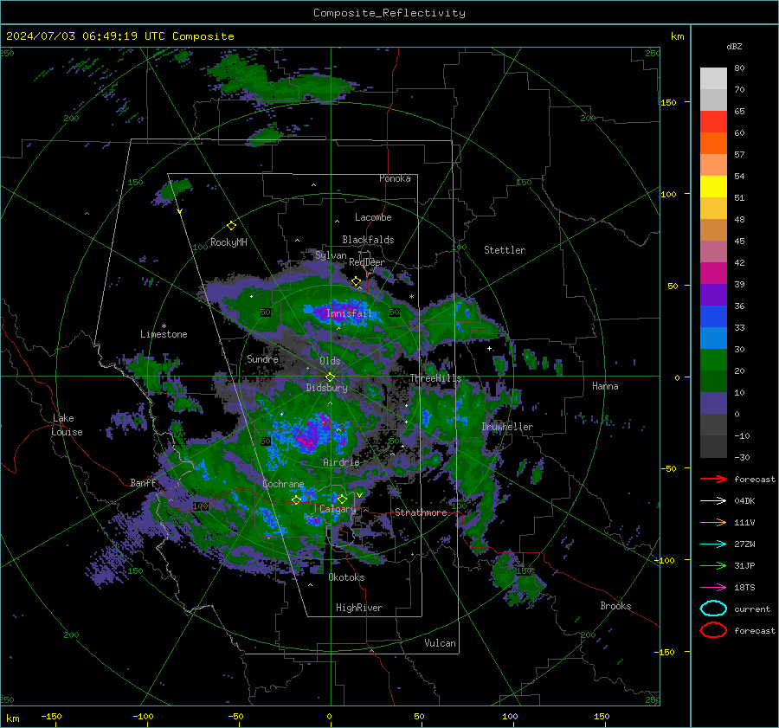The image size is (779, 728).
Task: Click the Olds label
Action: tap(330, 361)
